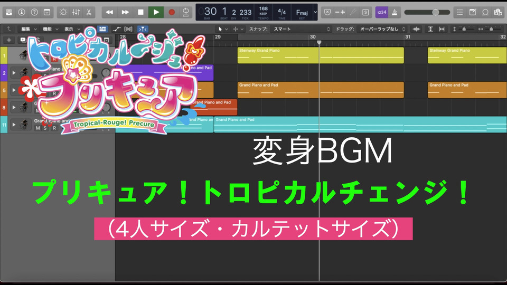Open Editors with the scissors icon

89,12
